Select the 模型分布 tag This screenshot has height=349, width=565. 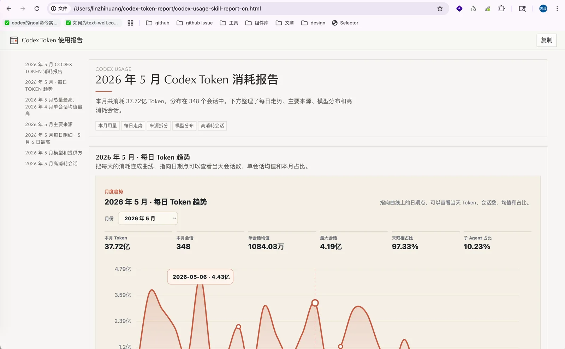click(184, 125)
